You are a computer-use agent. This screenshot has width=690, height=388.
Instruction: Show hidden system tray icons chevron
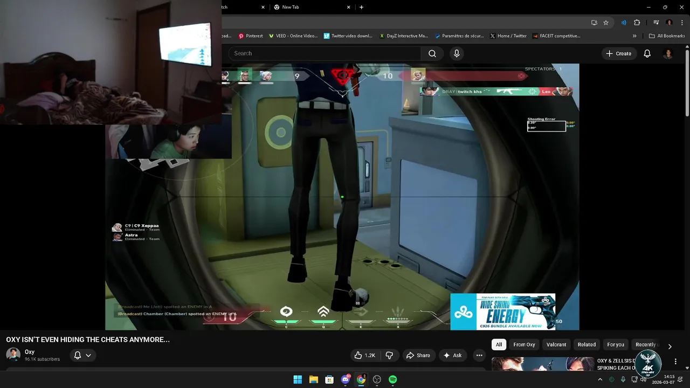pyautogui.click(x=600, y=379)
